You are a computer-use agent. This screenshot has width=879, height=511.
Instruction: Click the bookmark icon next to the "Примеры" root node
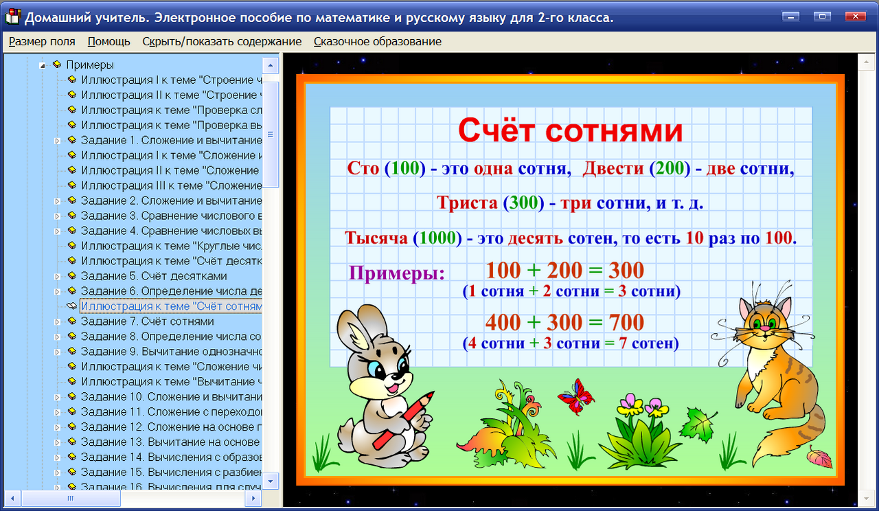coord(57,64)
